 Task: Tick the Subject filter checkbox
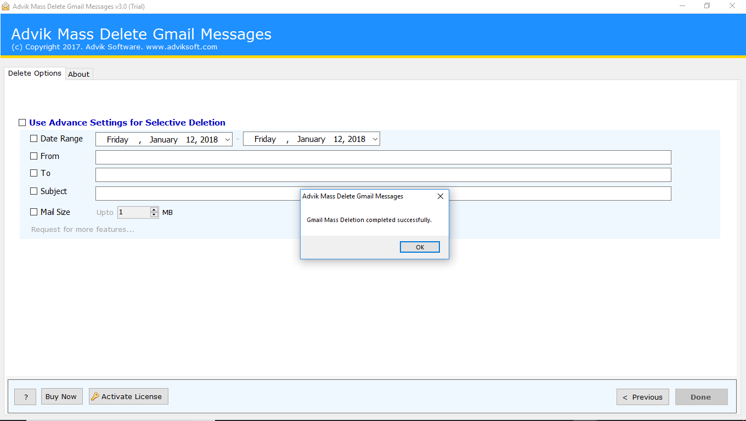click(34, 191)
